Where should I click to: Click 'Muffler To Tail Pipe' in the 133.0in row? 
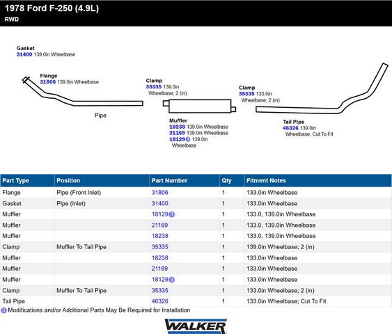click(81, 291)
